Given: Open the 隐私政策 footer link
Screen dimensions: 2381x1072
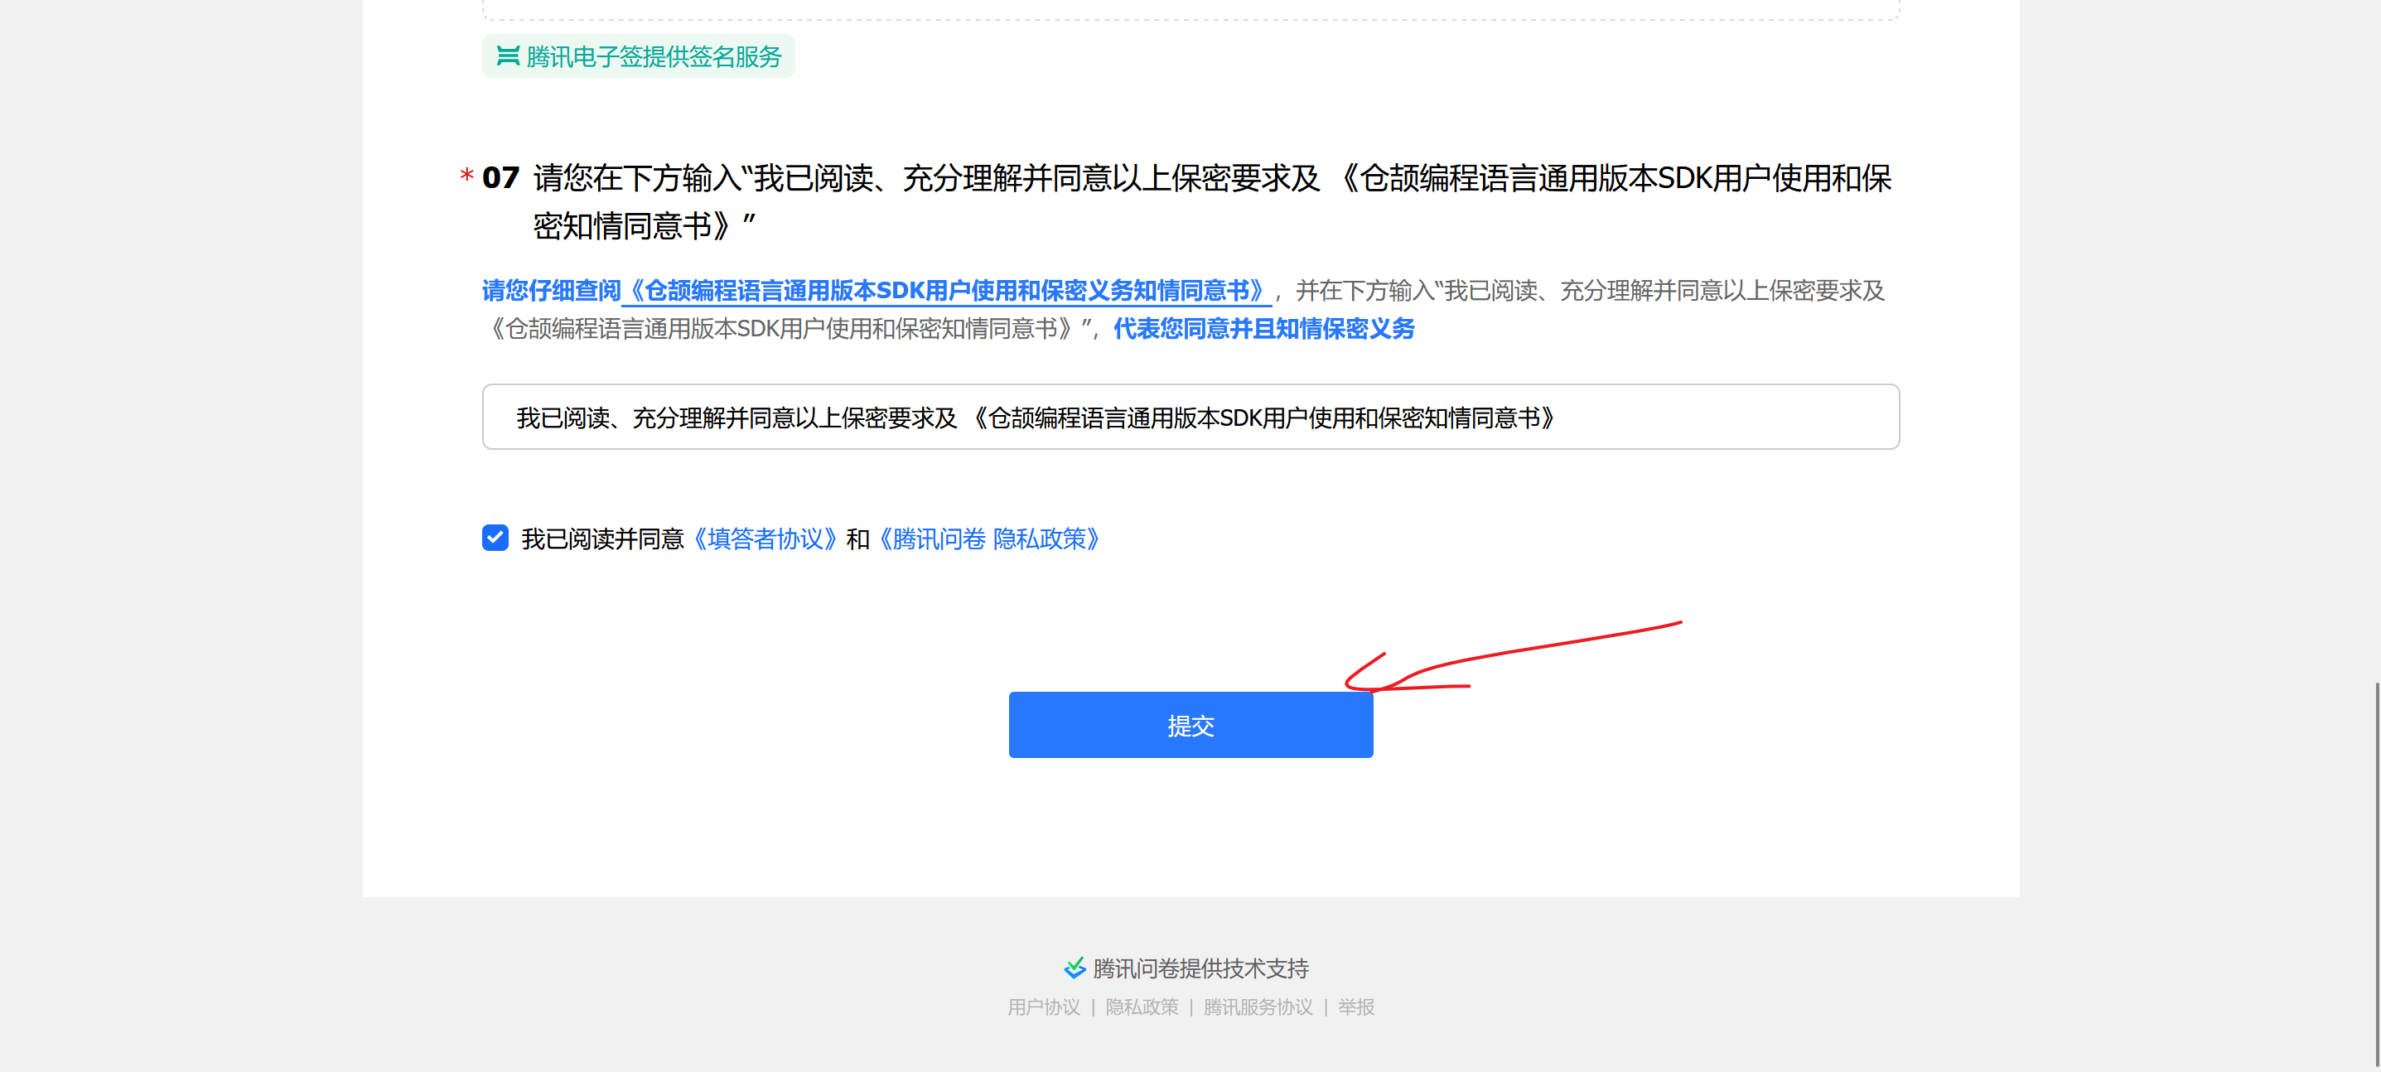Looking at the screenshot, I should click(1142, 1007).
